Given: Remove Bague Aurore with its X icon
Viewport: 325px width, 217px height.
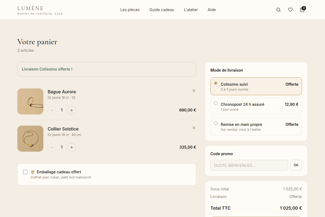Looking at the screenshot, I should tap(194, 91).
